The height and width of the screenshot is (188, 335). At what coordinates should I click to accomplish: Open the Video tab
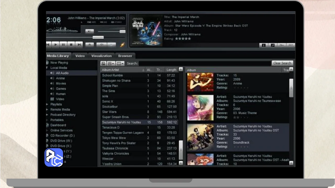80,56
